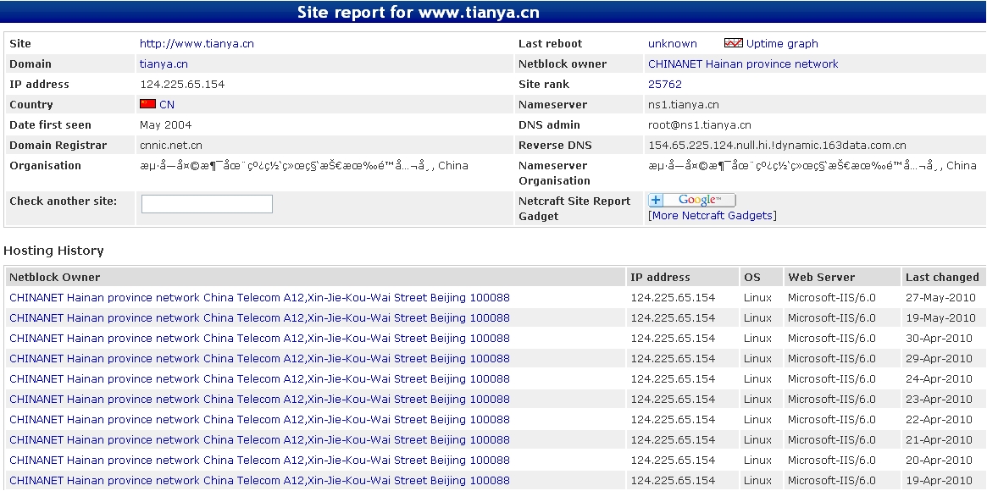Click 'Microsoft-IIS/6.0' in the 30-Apr-2010 row
987x491 pixels.
click(831, 339)
